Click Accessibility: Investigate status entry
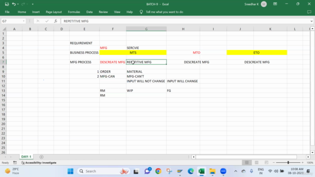The height and width of the screenshot is (177, 315). point(39,163)
